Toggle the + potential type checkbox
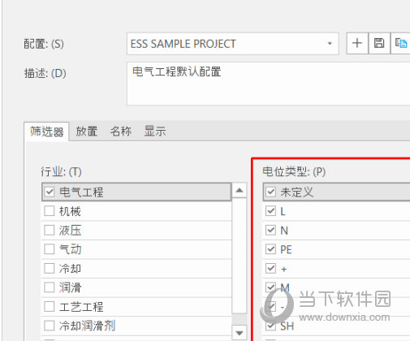The width and height of the screenshot is (410, 341). point(270,269)
